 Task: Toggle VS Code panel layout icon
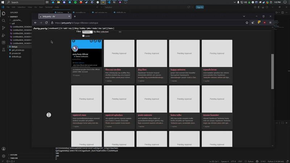[263, 7]
